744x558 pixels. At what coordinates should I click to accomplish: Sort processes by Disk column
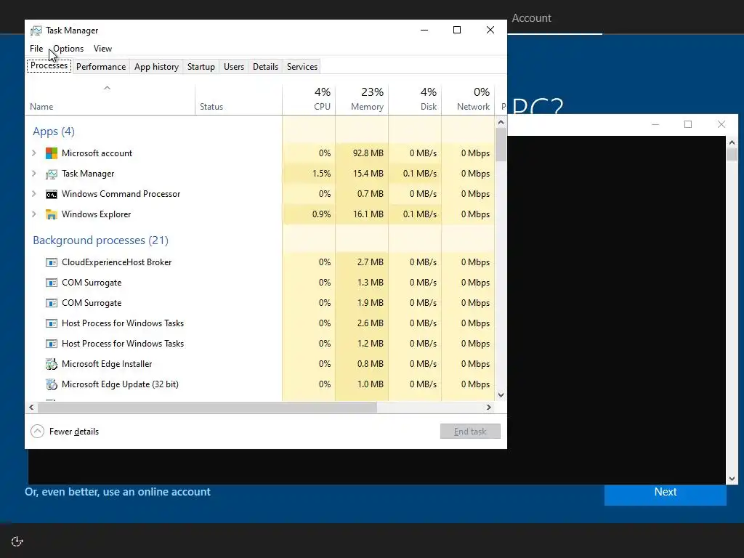point(415,100)
